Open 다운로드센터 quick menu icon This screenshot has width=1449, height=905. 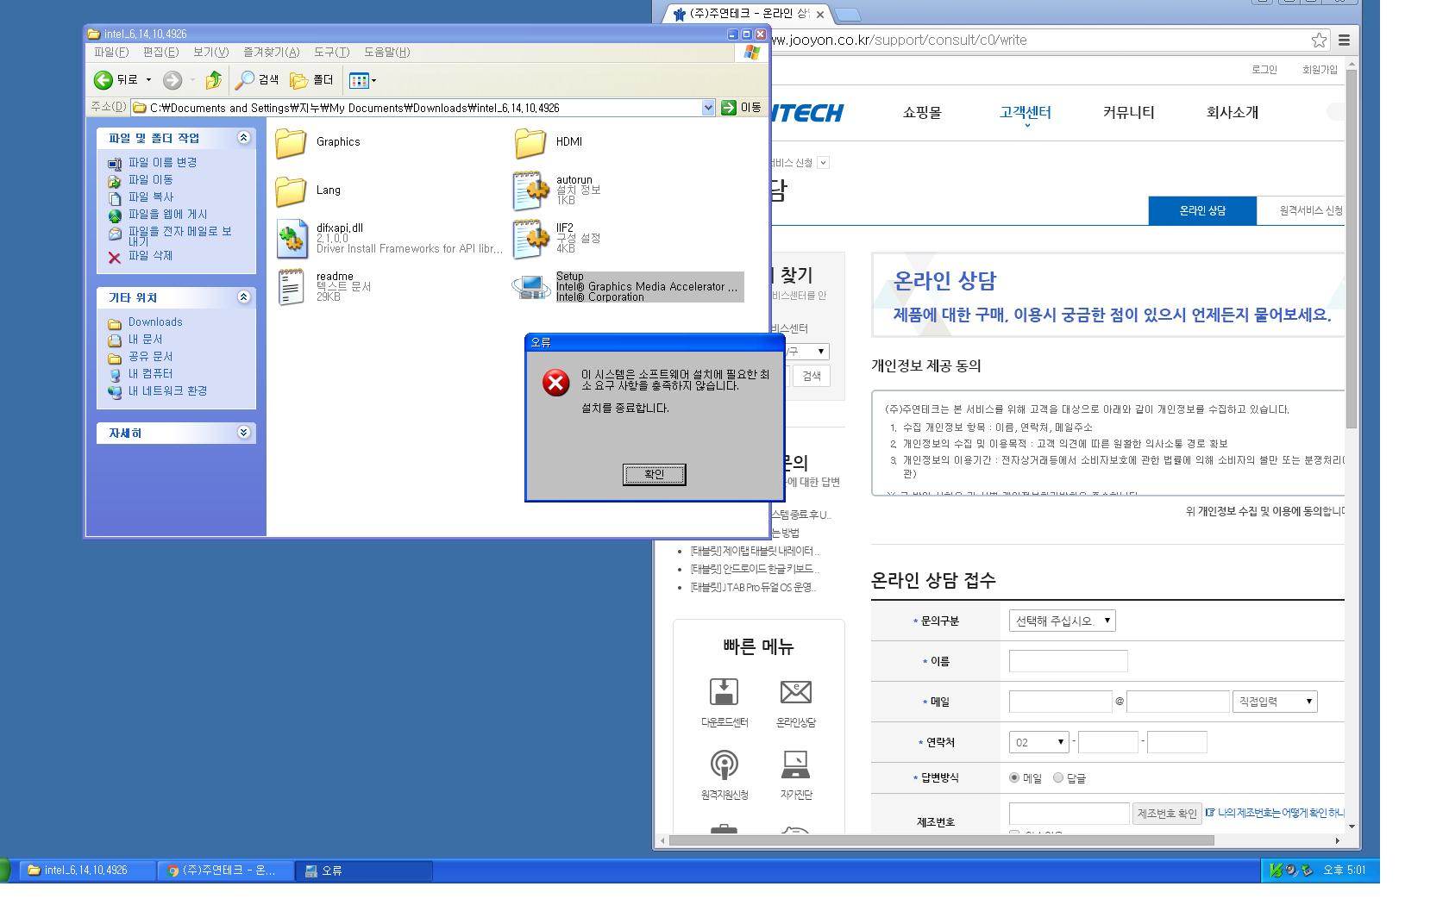(x=724, y=692)
